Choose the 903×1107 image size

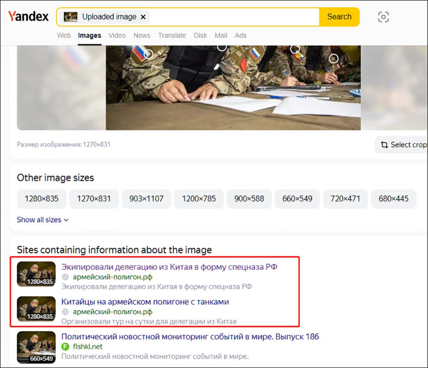[146, 199]
